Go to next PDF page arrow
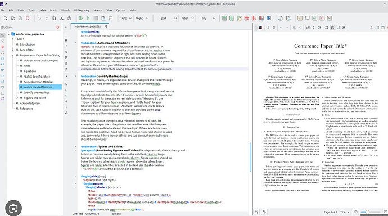The height and width of the screenshot is (216, 388). click(314, 28)
